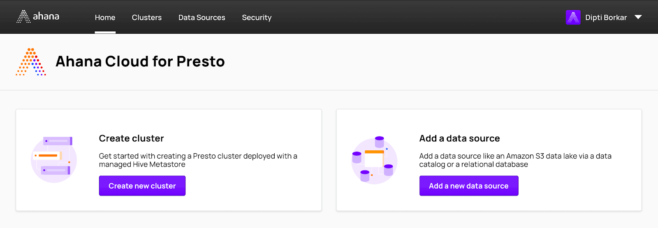The width and height of the screenshot is (658, 228).
Task: Click the colorful dotted Ahana page logo
Action: click(x=31, y=62)
